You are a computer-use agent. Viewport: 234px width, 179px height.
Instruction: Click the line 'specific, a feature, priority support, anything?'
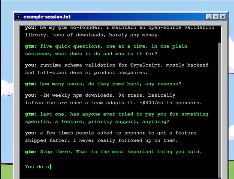[97, 122]
